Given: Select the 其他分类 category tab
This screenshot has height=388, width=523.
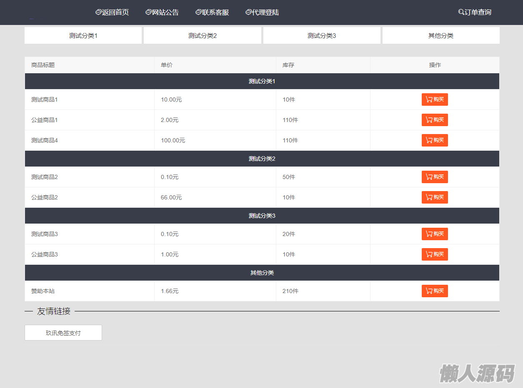Looking at the screenshot, I should [x=441, y=35].
